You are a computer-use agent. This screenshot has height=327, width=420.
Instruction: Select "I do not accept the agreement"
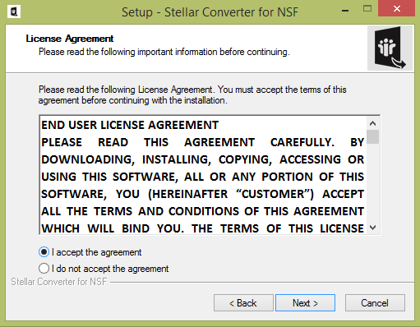pos(44,269)
